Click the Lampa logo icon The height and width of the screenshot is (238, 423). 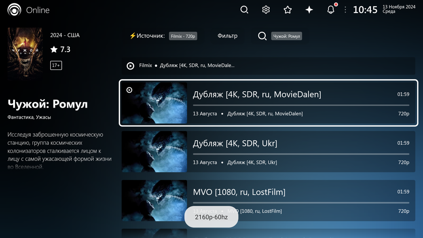pos(14,10)
